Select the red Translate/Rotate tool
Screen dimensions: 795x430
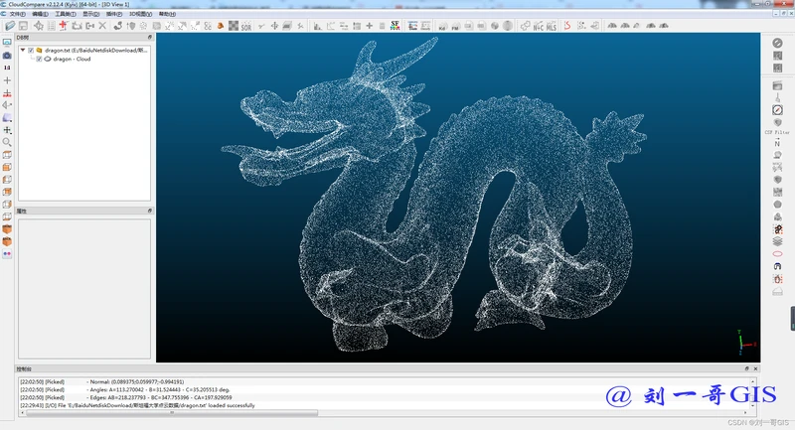click(64, 26)
